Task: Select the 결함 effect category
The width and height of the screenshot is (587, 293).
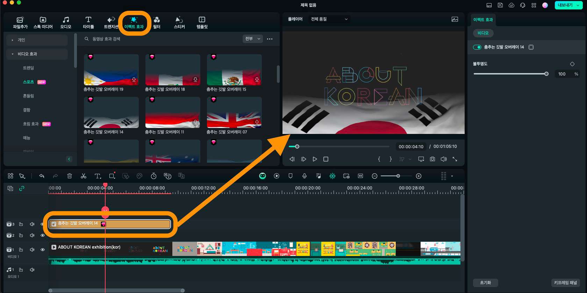Action: click(27, 110)
